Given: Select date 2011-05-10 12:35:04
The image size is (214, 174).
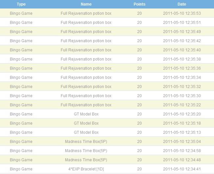Looking at the screenshot, I should pos(182,142).
